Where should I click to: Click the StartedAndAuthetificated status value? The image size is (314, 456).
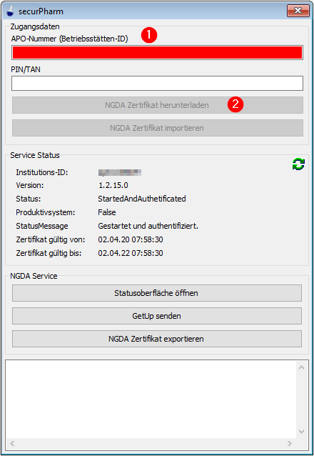click(x=142, y=199)
